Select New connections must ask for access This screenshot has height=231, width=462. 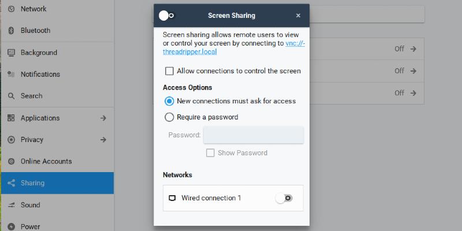169,101
